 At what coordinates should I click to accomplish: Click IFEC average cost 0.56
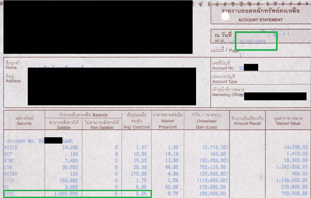click(142, 194)
